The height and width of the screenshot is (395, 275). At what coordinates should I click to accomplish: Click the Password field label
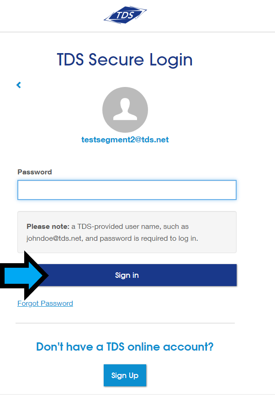click(x=35, y=172)
